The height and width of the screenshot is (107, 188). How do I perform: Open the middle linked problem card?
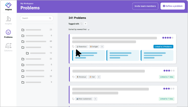pyautogui.click(x=123, y=55)
